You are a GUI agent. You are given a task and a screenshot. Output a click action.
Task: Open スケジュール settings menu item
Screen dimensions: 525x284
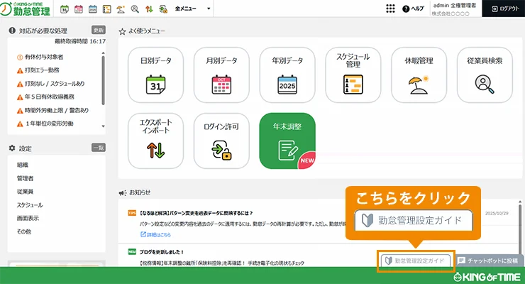coord(30,205)
